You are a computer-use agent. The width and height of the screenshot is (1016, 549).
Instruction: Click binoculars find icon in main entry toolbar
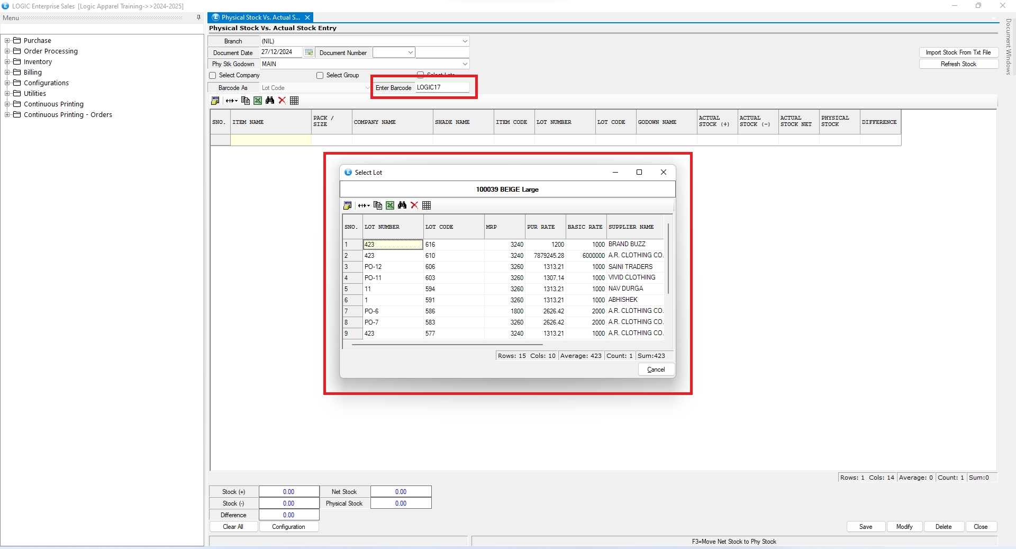tap(270, 101)
